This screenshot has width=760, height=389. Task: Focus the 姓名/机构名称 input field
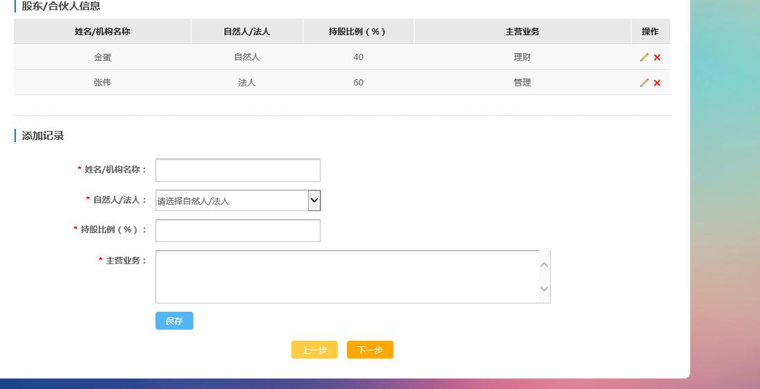point(238,170)
